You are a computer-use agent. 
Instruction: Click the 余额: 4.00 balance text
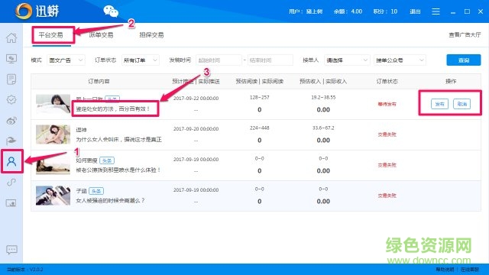point(348,11)
